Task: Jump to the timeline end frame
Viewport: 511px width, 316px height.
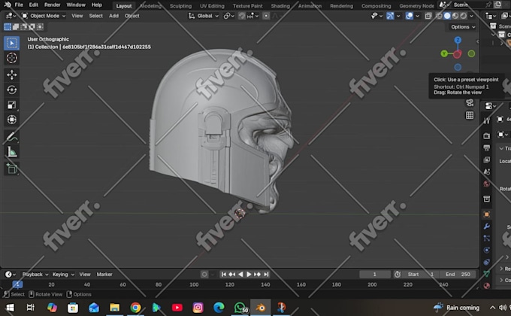Action: pos(266,274)
